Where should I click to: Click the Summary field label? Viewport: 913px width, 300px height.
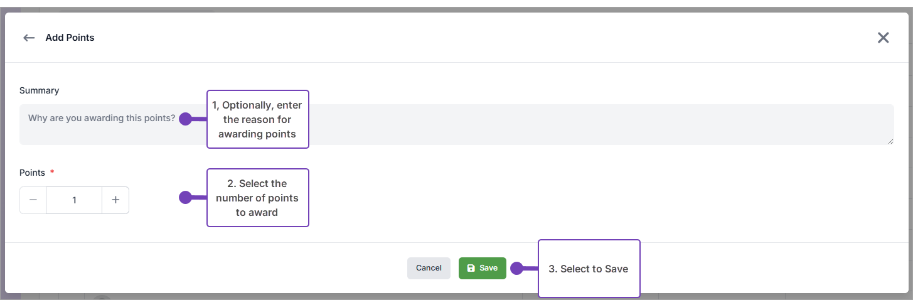pos(39,90)
